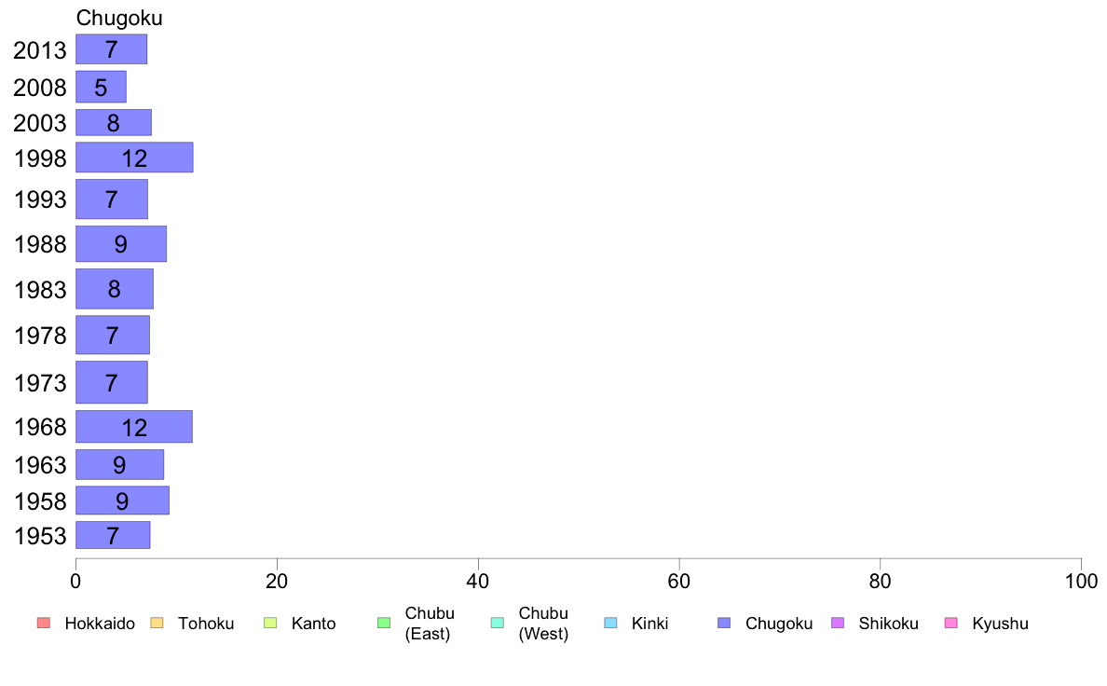The image size is (1107, 686).
Task: Select the 1998 bar showing 12
Action: (x=134, y=157)
